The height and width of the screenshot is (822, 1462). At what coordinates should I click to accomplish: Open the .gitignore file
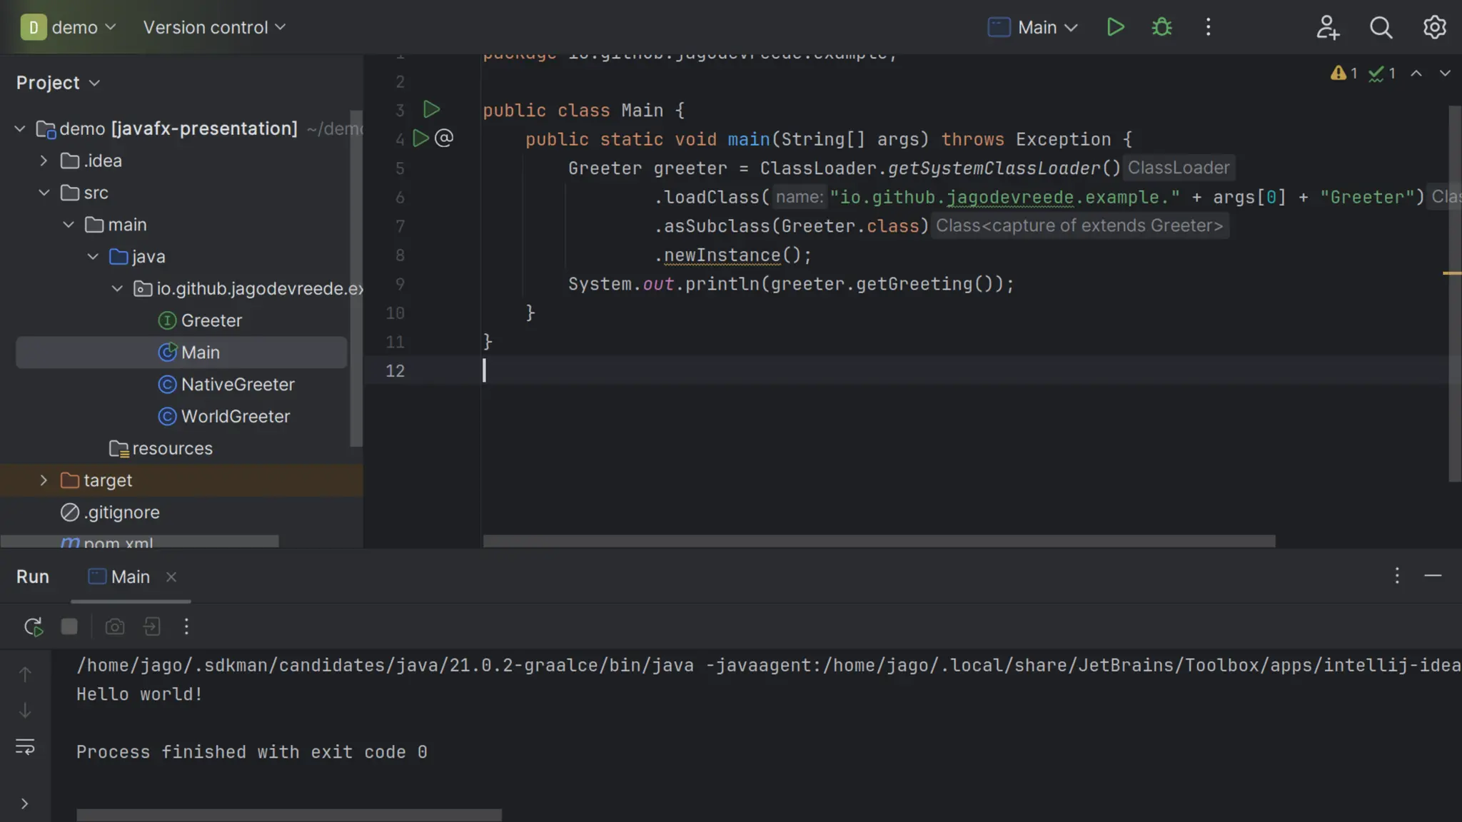[122, 512]
